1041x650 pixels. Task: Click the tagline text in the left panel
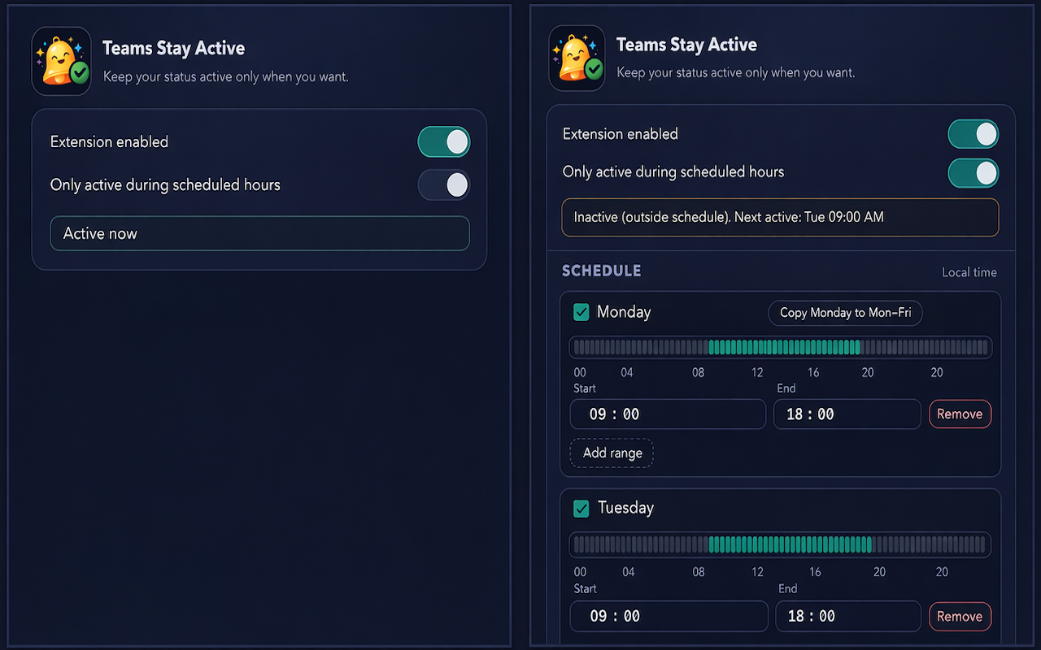coord(226,77)
